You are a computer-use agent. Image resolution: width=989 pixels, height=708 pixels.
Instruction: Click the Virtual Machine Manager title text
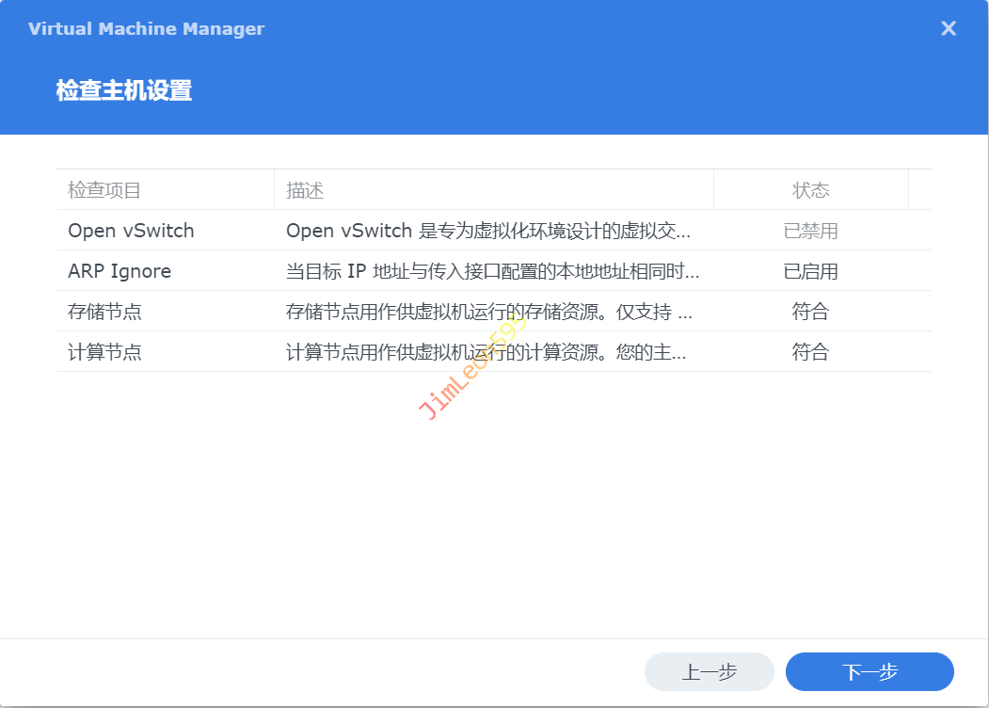[x=146, y=28]
